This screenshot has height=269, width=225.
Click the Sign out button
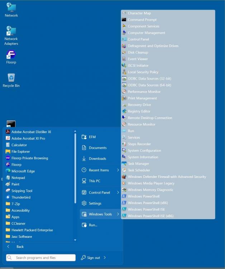93,258
